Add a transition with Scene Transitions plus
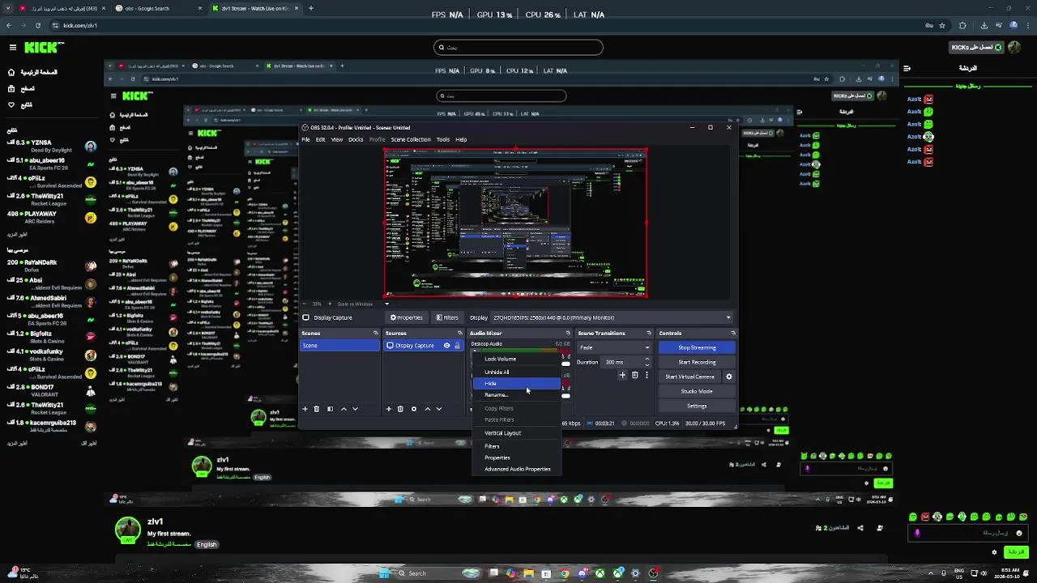 (x=622, y=375)
